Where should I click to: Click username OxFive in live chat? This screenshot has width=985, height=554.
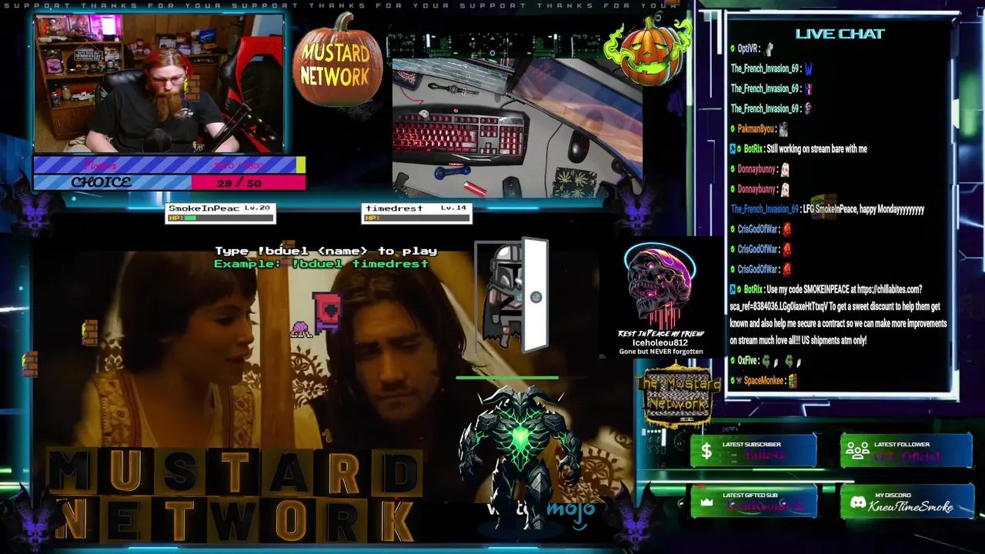pyautogui.click(x=747, y=361)
